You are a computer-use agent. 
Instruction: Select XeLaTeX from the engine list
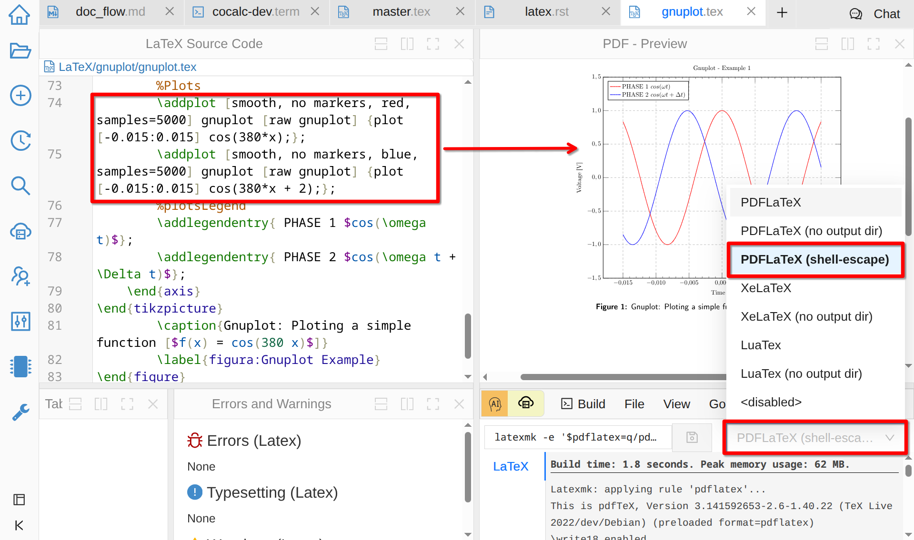[x=766, y=288]
